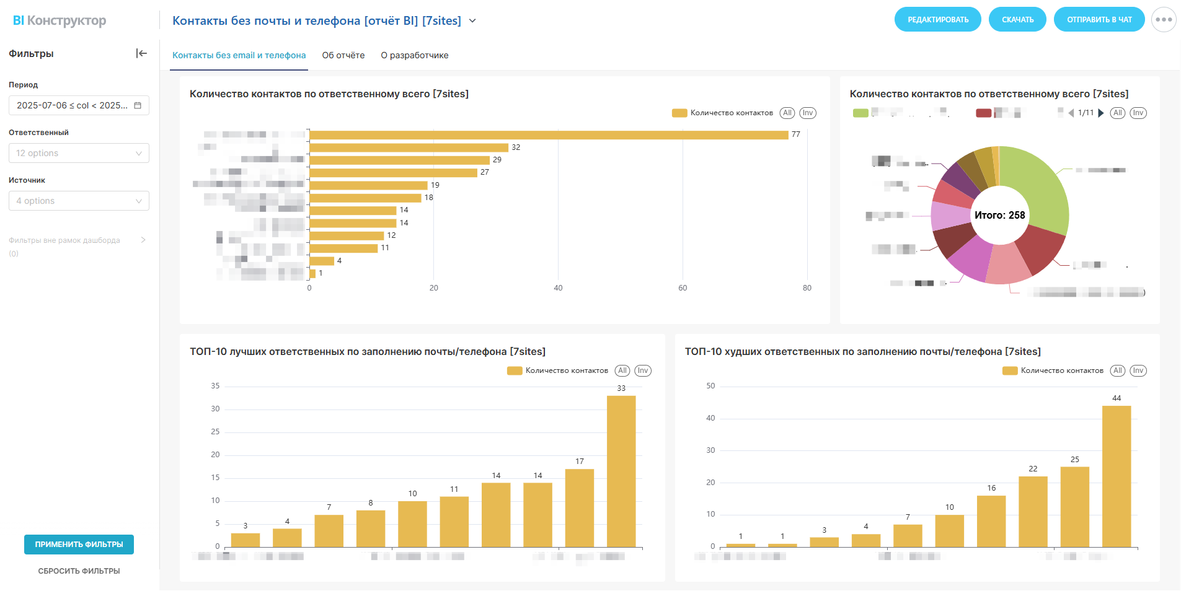Open the Ответственный 12 options dropdown

click(x=79, y=153)
